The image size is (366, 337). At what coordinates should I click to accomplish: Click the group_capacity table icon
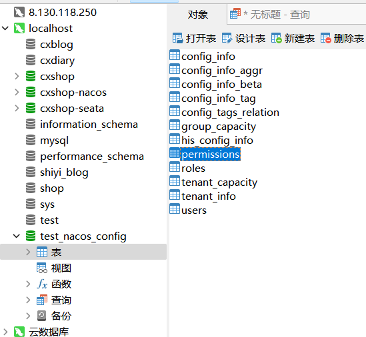click(175, 125)
